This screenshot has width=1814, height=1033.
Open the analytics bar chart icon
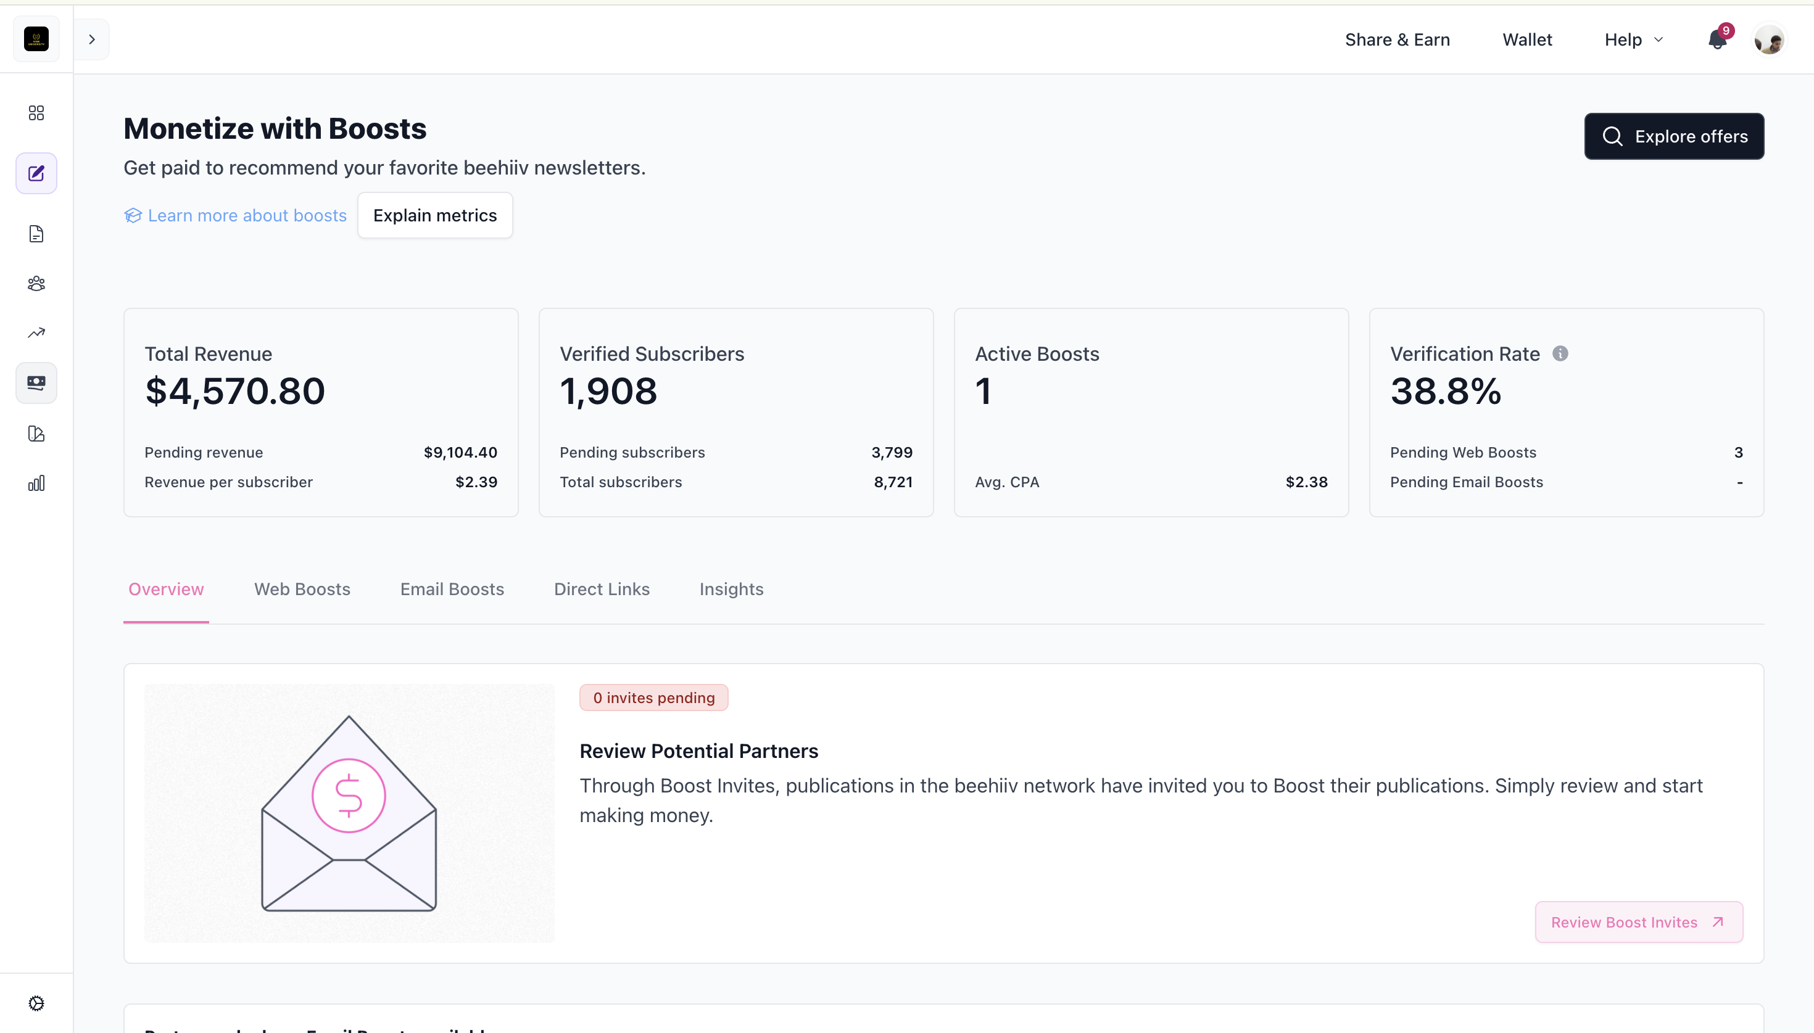[x=36, y=484]
